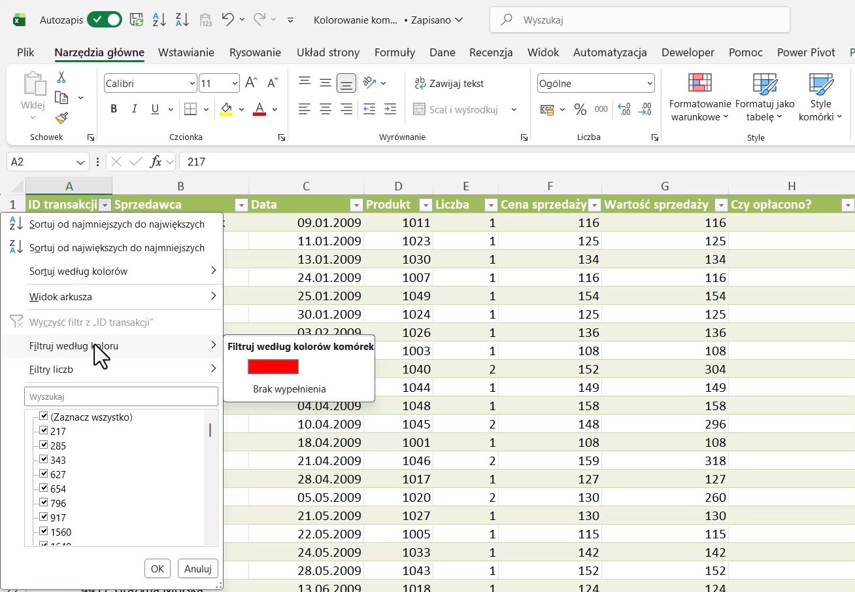This screenshot has height=592, width=855.
Task: Center align text horizontally
Action: point(326,109)
